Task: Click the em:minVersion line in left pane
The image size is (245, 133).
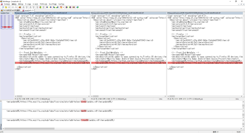Action: [x=42, y=42]
